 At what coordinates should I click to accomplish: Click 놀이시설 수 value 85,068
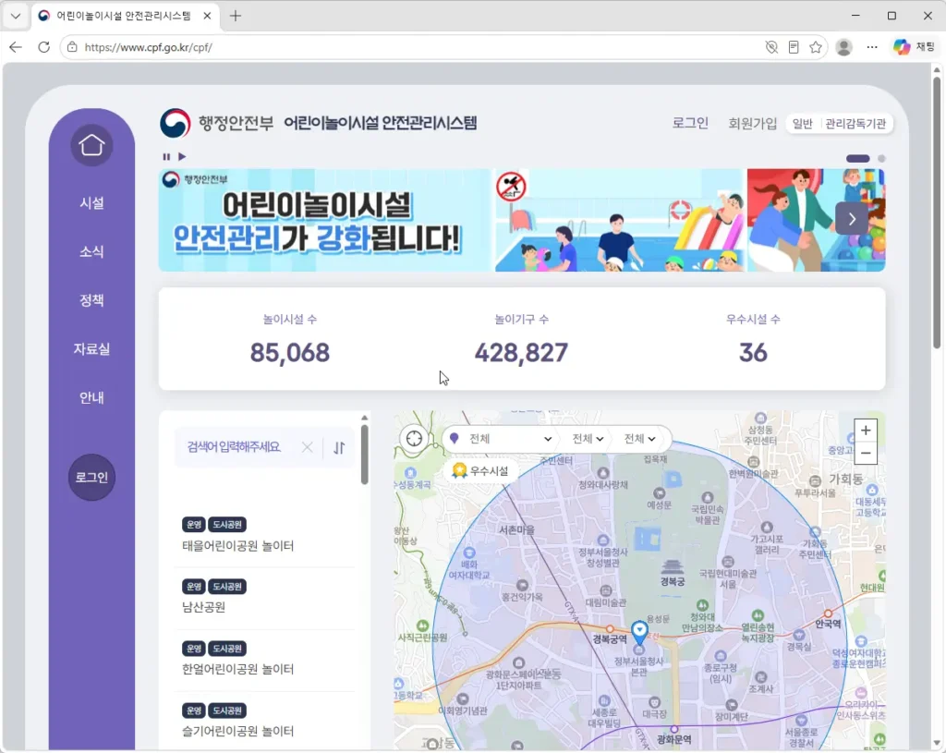pyautogui.click(x=290, y=353)
